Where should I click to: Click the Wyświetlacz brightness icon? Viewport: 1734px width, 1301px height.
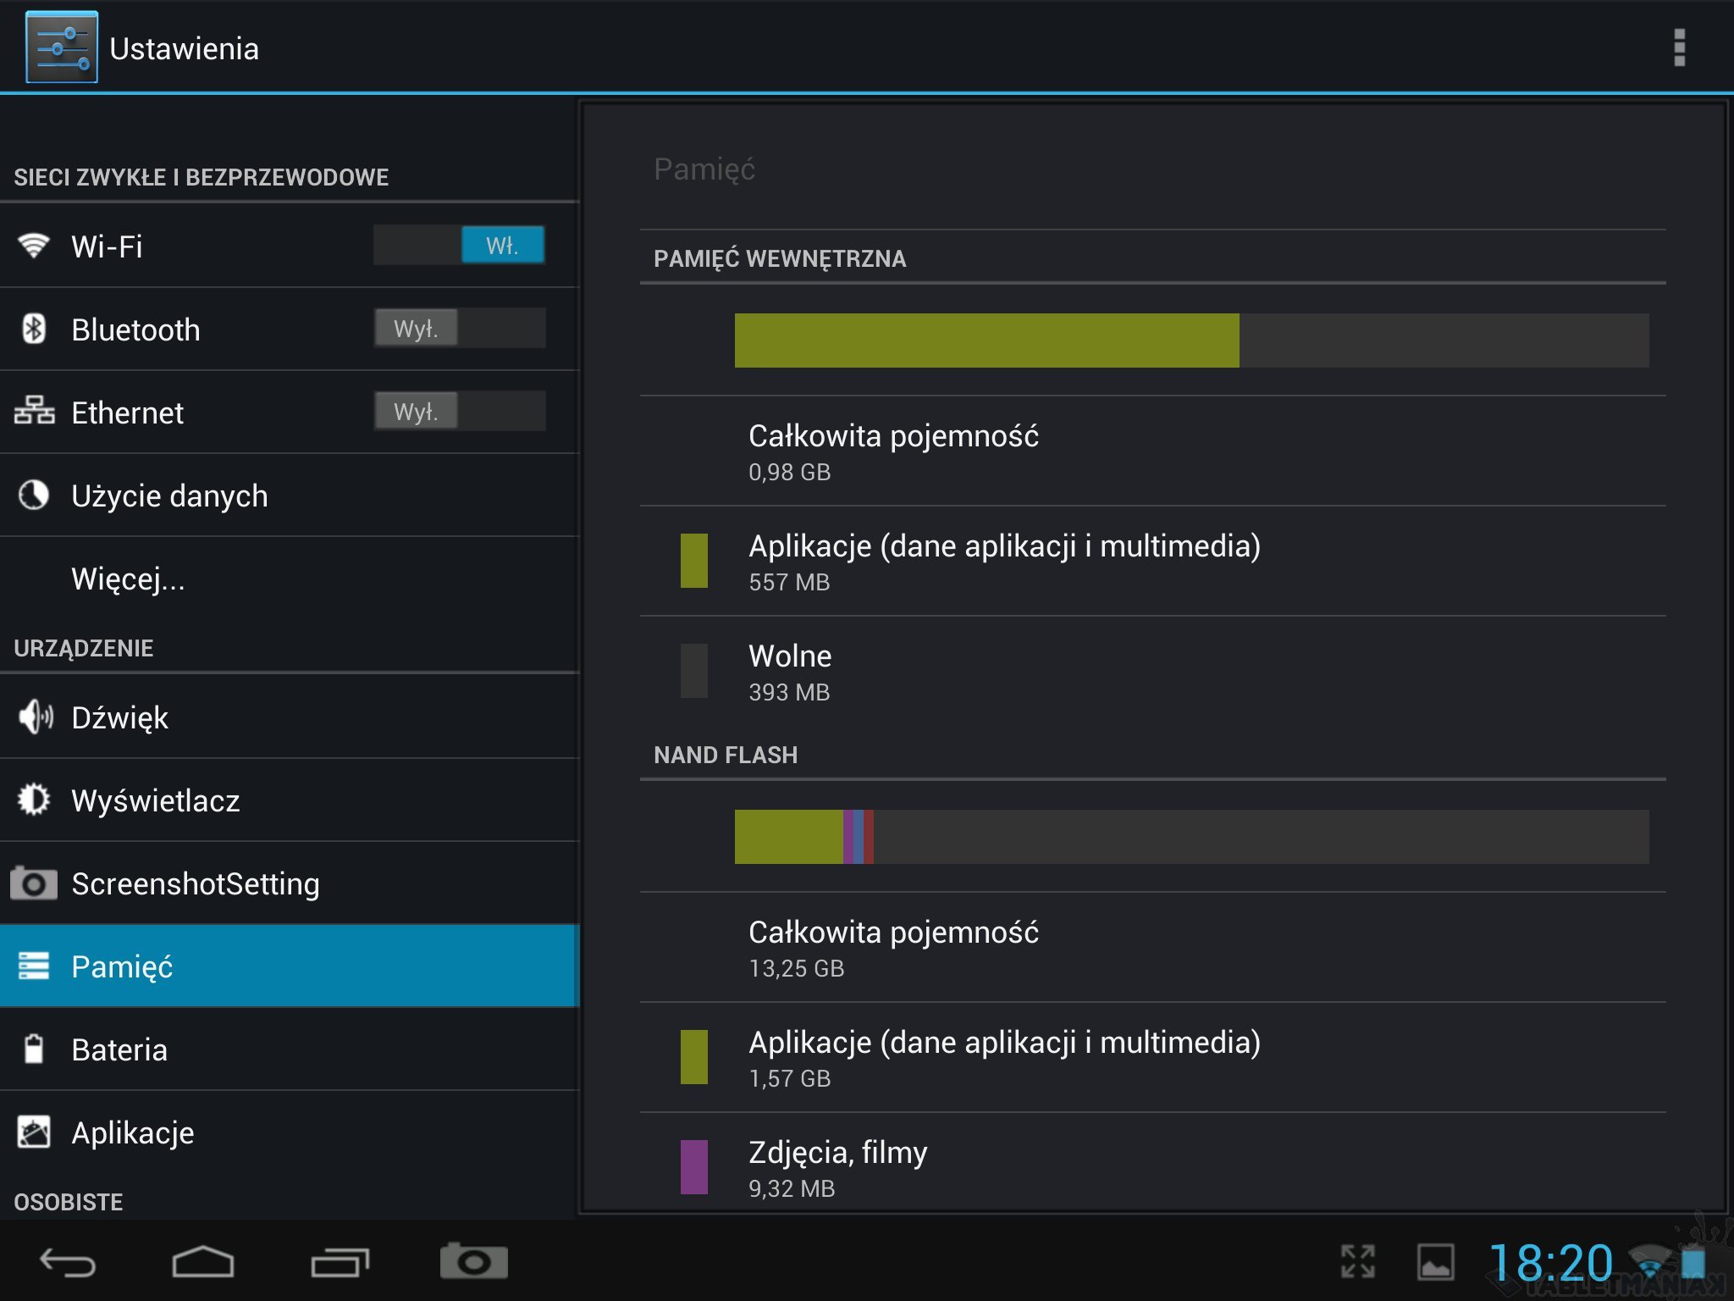tap(34, 800)
